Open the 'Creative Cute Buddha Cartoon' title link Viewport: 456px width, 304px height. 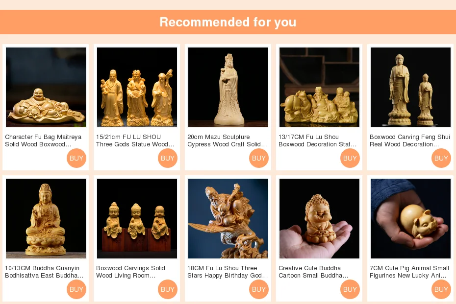(x=313, y=272)
